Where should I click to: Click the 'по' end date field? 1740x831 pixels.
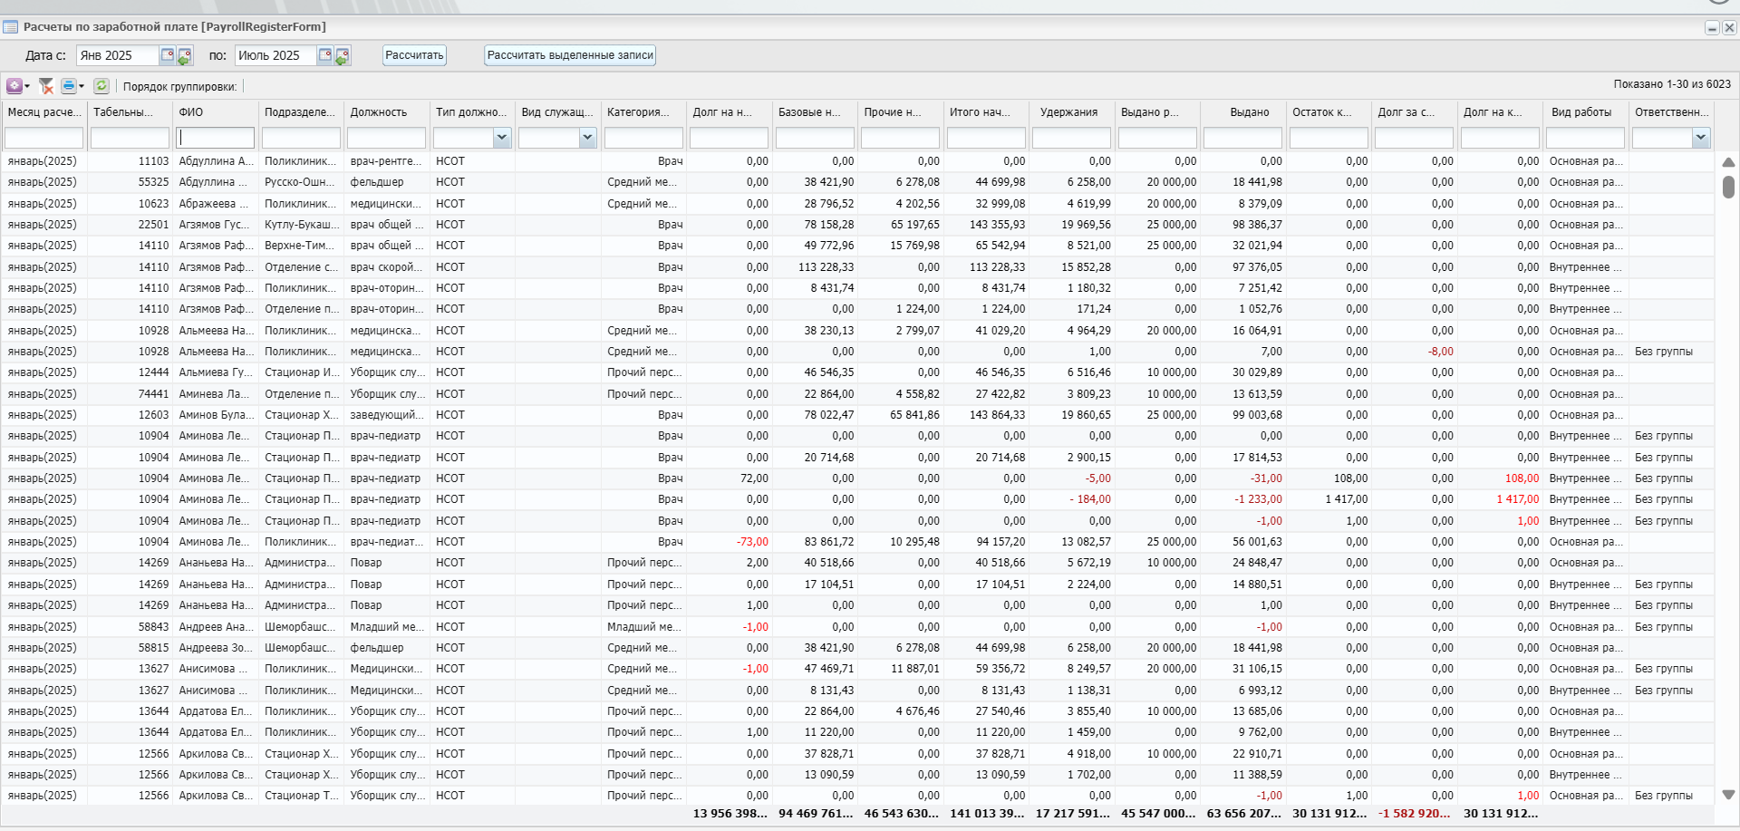(275, 55)
